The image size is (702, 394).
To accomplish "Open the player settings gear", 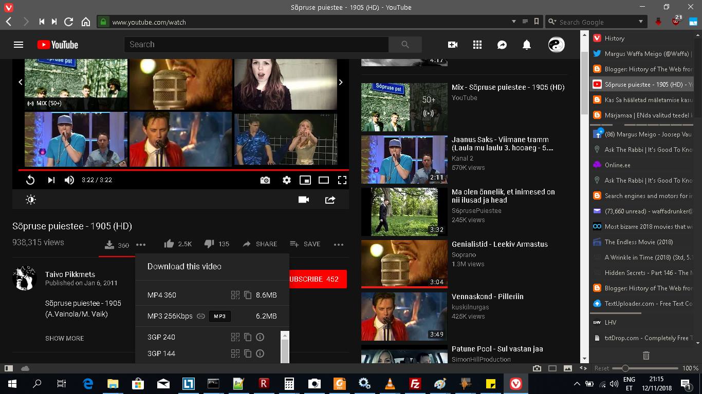I will (x=287, y=180).
